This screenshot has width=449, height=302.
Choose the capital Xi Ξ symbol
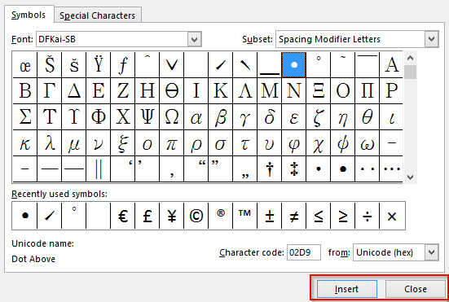[318, 90]
